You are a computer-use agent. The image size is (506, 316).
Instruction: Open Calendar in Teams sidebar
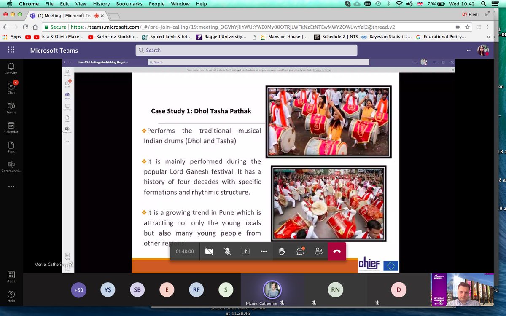11,127
